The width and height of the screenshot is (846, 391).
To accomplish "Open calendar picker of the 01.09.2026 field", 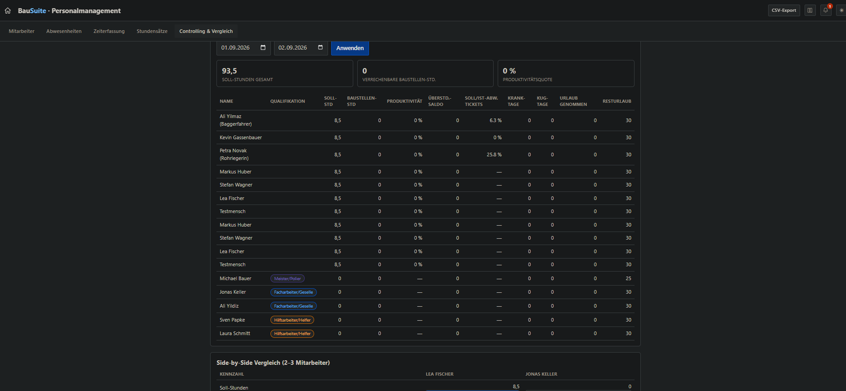I will tap(263, 48).
